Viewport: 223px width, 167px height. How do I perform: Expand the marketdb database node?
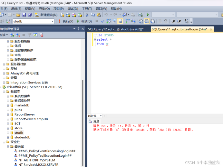coord(8,105)
